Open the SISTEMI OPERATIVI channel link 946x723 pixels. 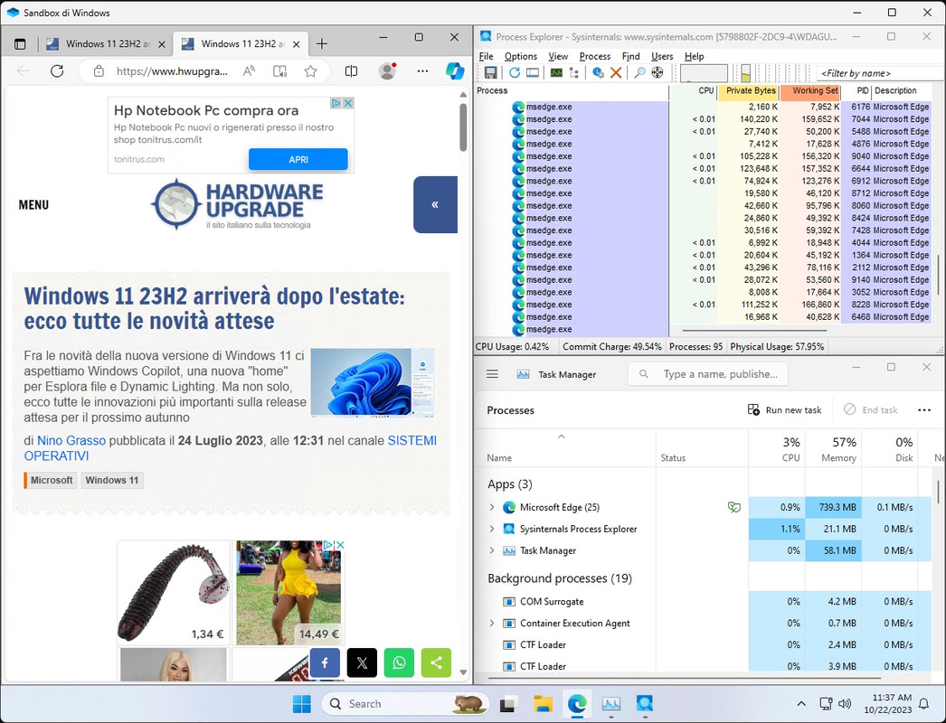pyautogui.click(x=230, y=448)
